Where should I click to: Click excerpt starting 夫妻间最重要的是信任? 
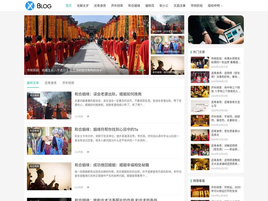tap(128, 103)
